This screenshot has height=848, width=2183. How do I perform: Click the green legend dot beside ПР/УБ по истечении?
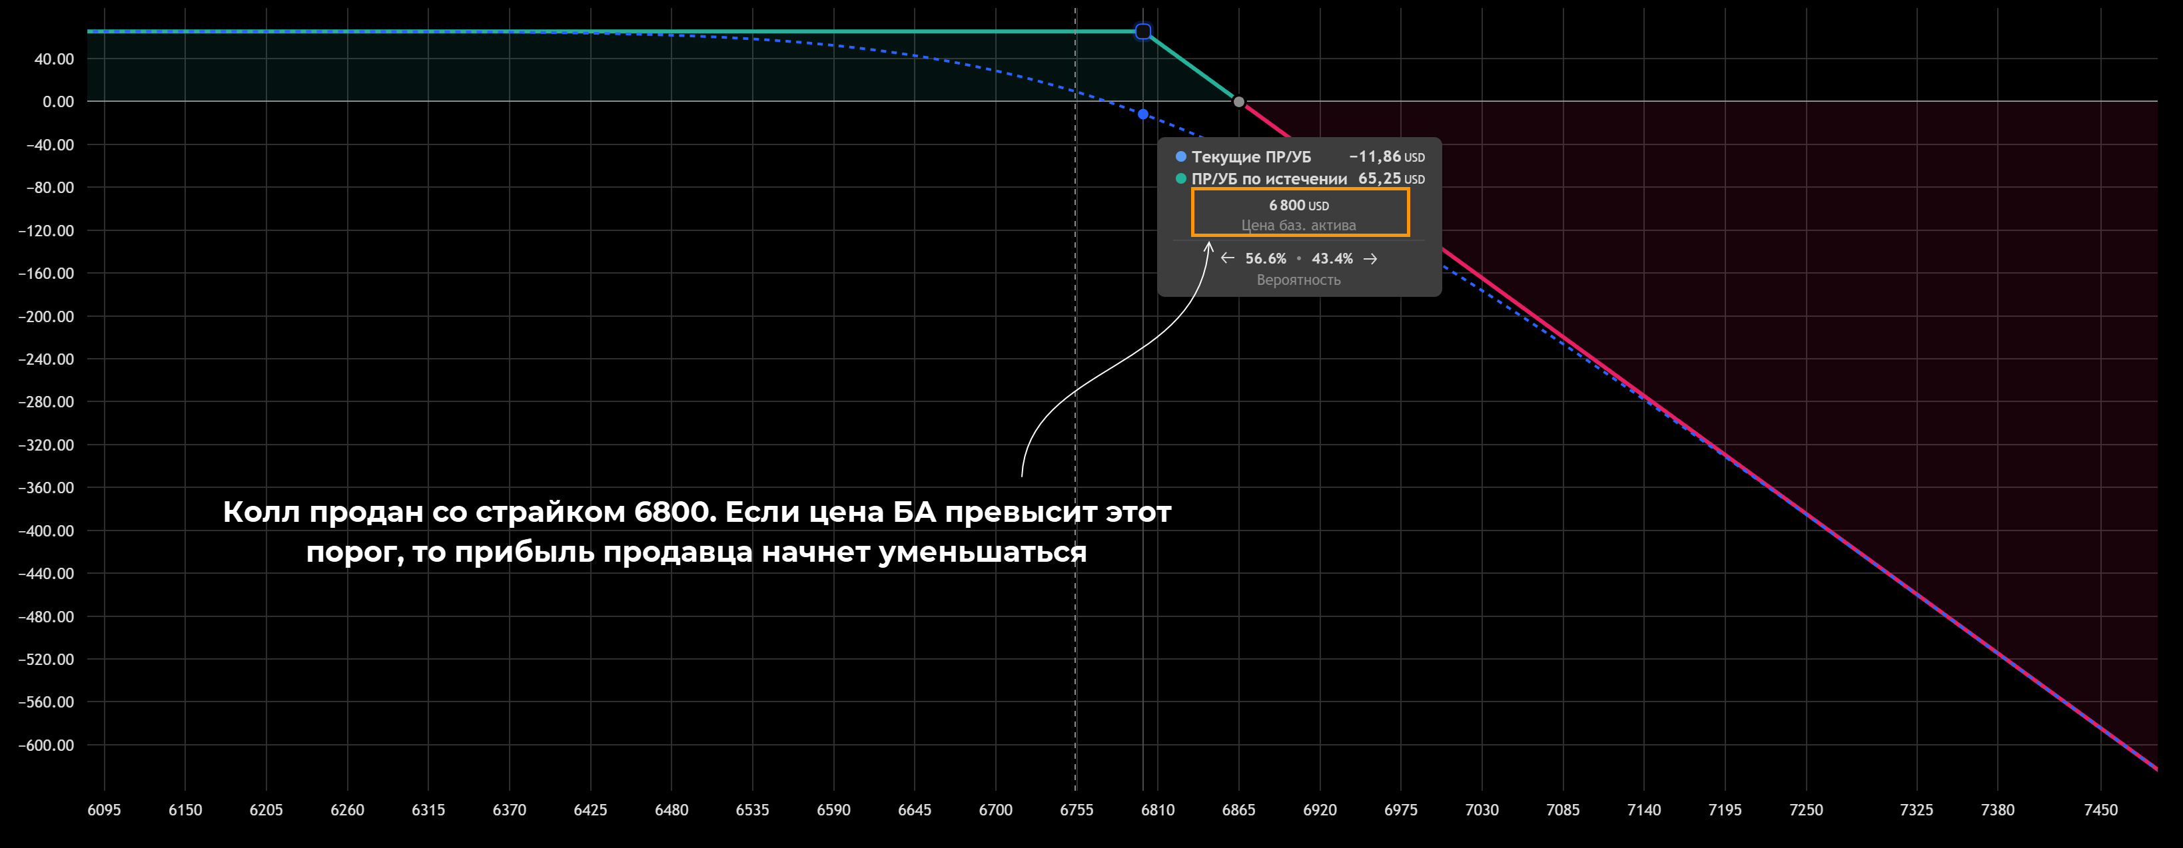point(1180,179)
